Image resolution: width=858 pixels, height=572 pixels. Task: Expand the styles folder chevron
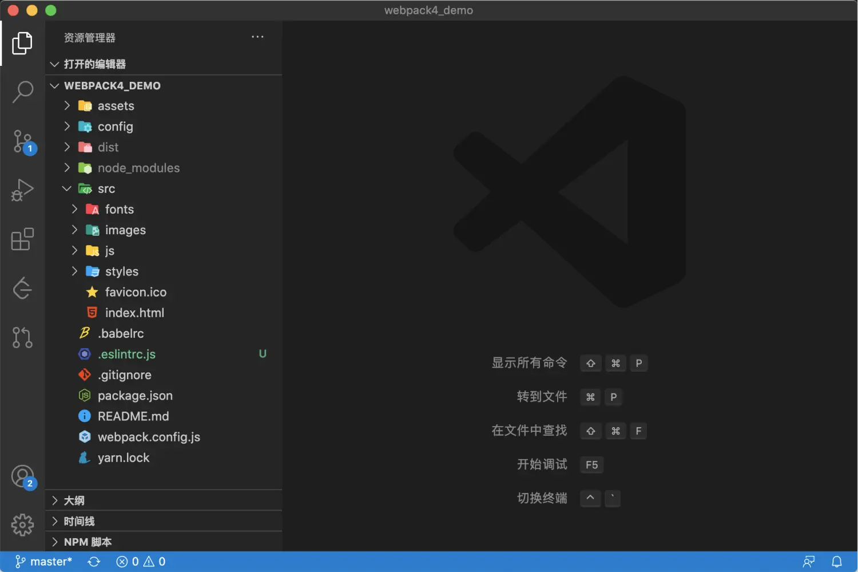74,271
